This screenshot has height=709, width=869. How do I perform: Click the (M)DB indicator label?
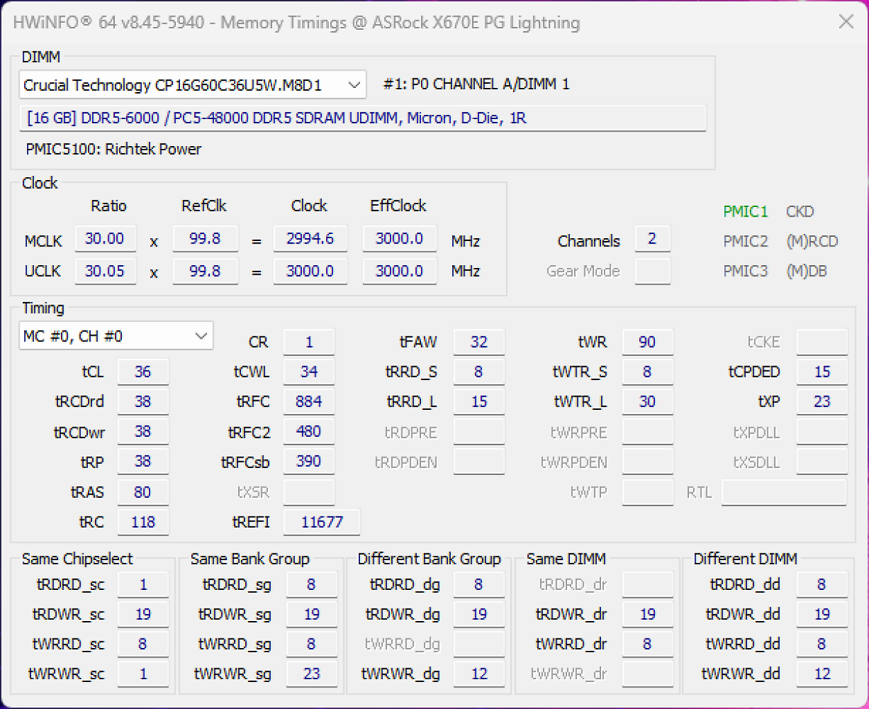[x=806, y=271]
